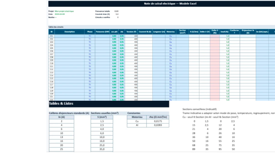Select the 'Delta U (%)' column header

pos(215,32)
